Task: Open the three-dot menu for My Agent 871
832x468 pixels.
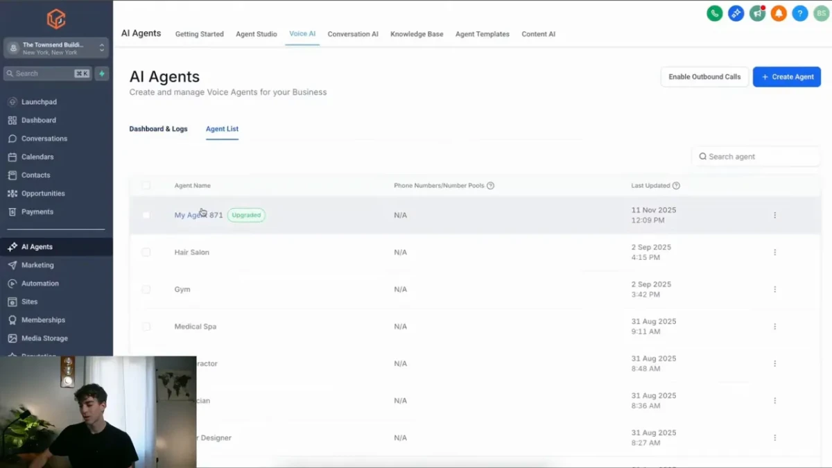Action: pyautogui.click(x=774, y=216)
